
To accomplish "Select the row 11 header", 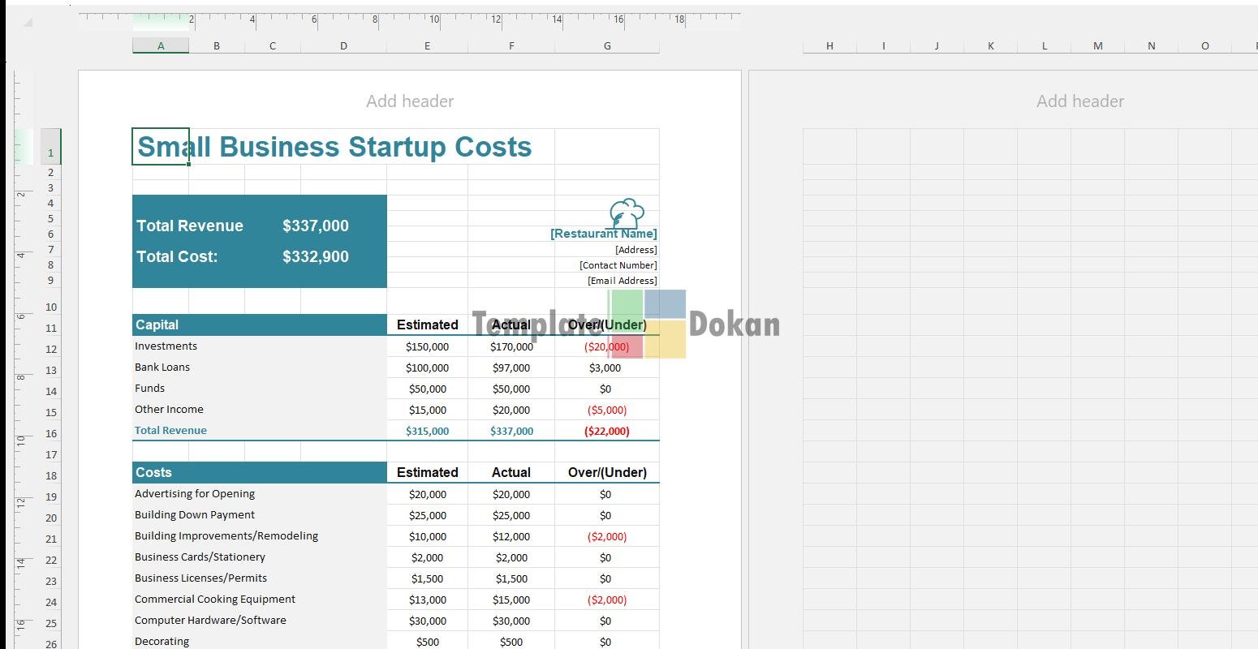I will point(51,329).
